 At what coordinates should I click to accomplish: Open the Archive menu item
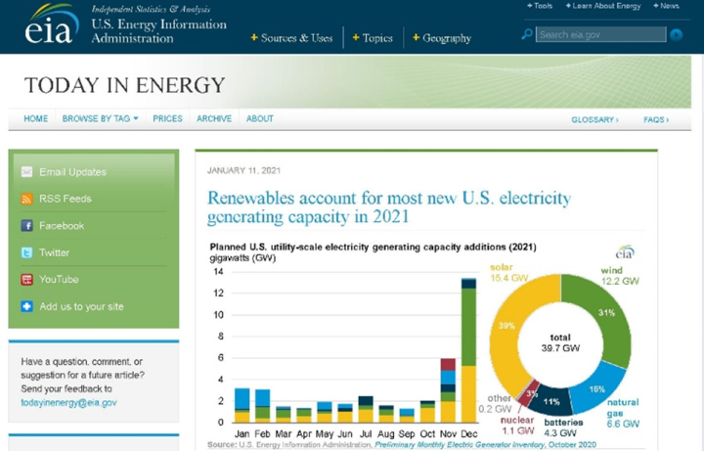pos(214,119)
